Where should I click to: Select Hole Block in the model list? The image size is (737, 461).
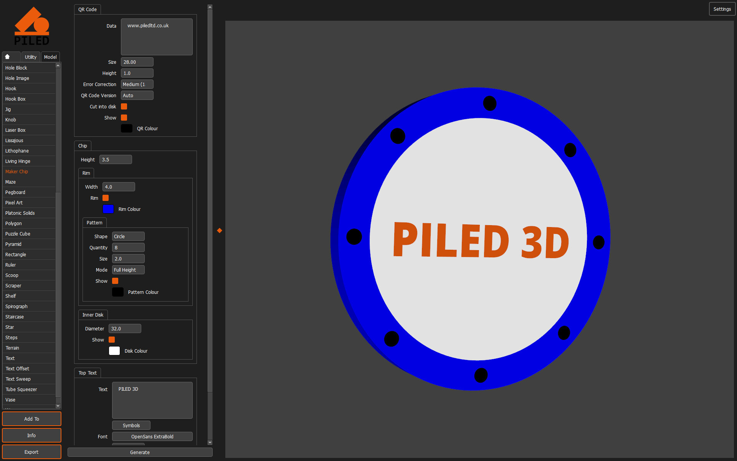point(29,68)
